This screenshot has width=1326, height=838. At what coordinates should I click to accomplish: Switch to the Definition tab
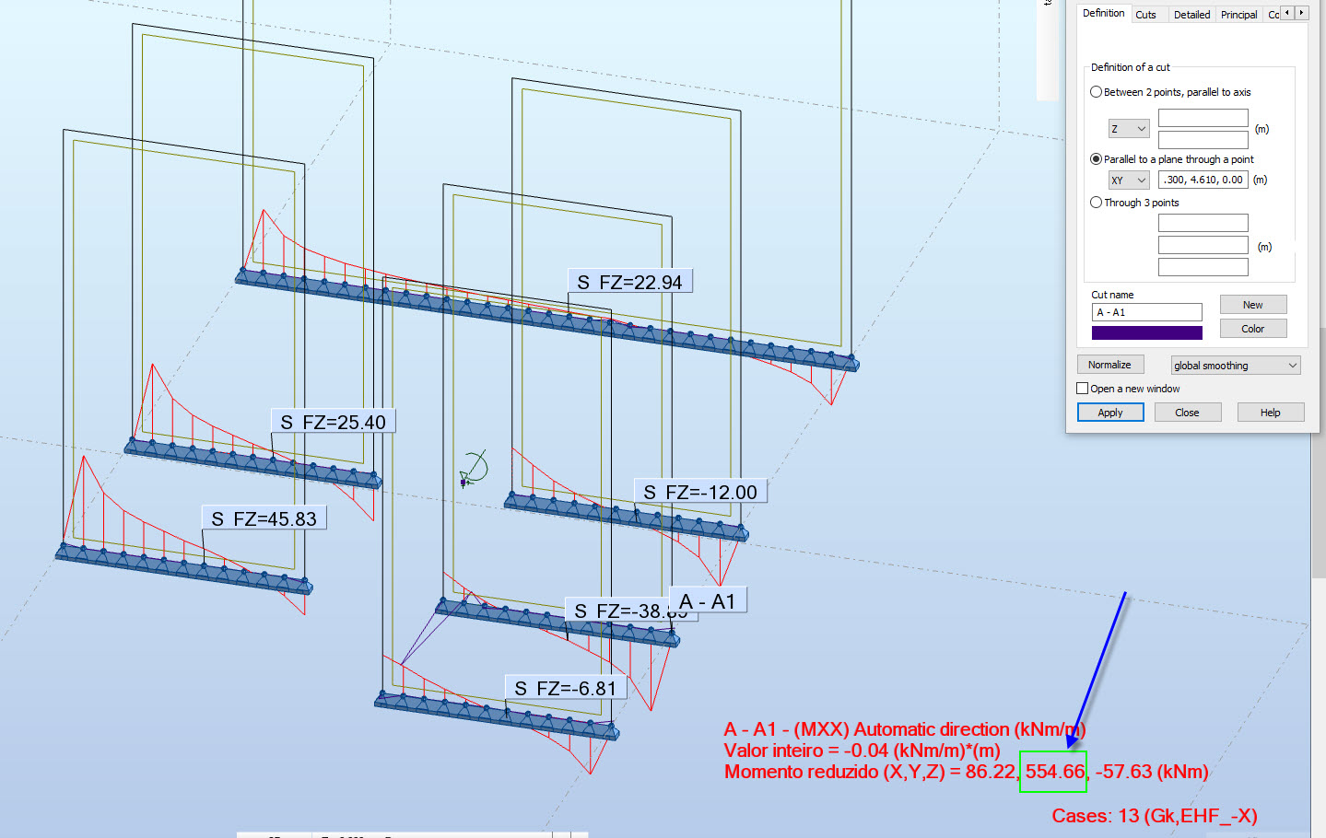click(x=1103, y=14)
